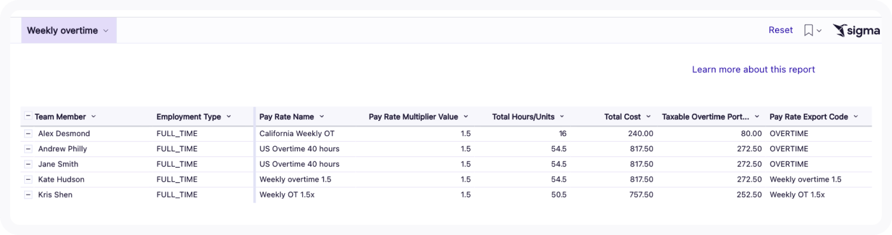892x235 pixels.
Task: Select Kate Hudson's Weekly overtime 1.5 export code
Action: (806, 179)
